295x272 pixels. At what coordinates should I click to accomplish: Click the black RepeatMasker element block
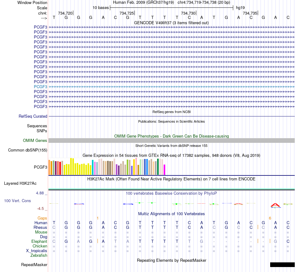(x=282, y=265)
